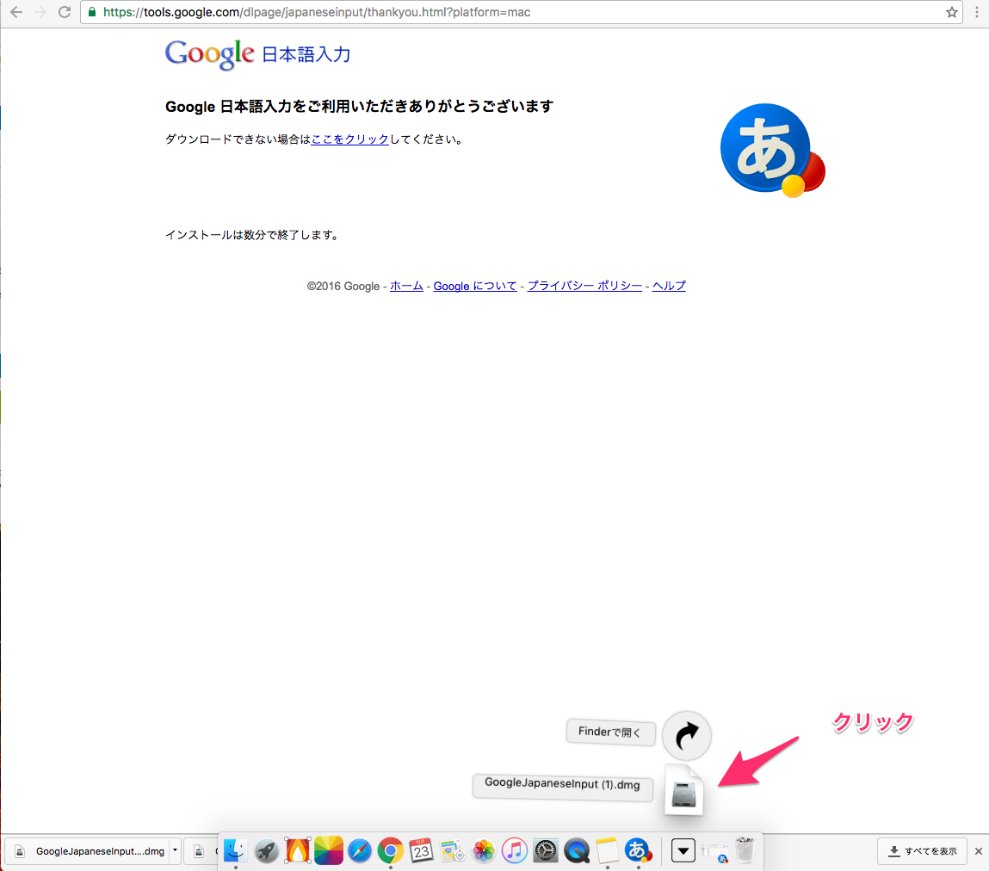Screen dimensions: 989x871
Task: Bookmark this page with the star icon
Action: click(951, 12)
